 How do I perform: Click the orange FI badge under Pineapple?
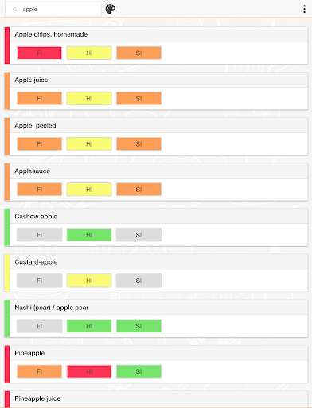point(39,371)
